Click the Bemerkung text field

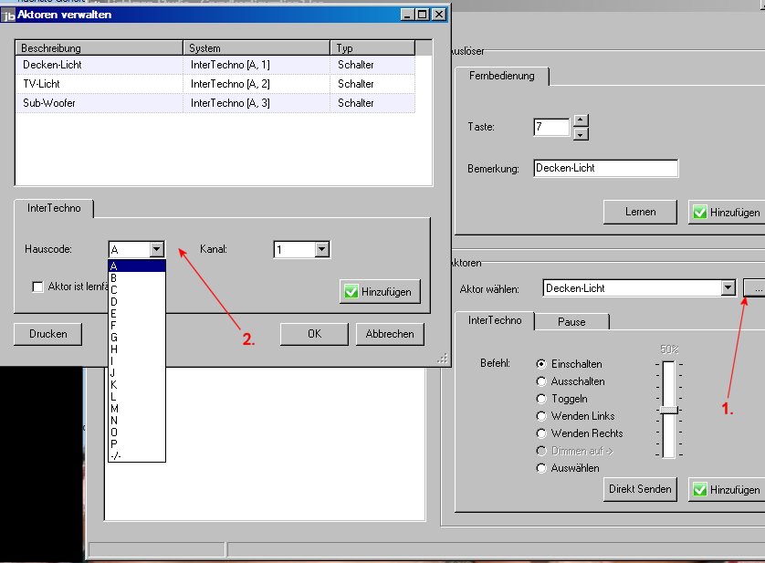click(x=605, y=168)
